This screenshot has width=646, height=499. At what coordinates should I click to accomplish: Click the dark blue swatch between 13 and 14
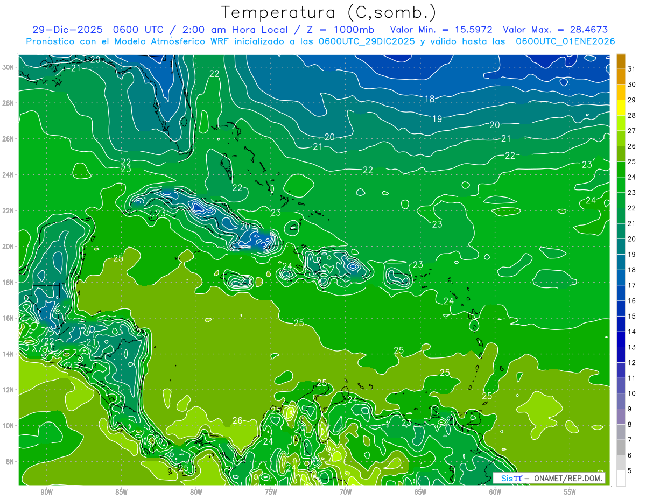[621, 340]
